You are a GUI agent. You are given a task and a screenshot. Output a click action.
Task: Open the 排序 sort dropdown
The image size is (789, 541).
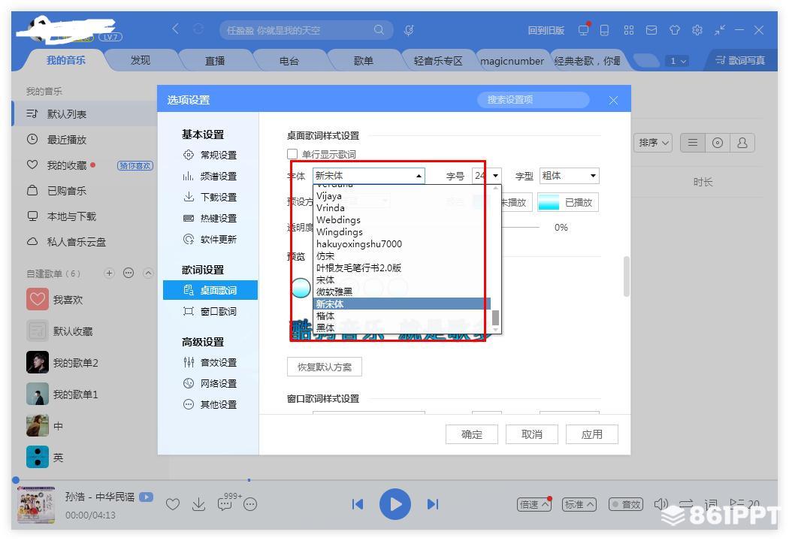click(x=653, y=143)
